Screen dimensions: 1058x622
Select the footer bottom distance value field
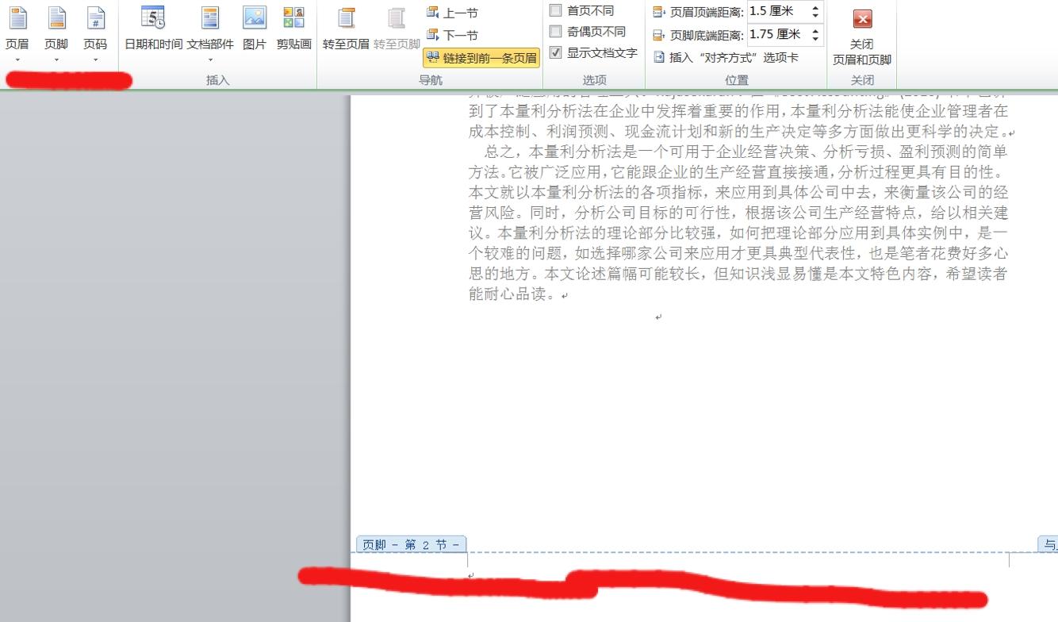[781, 34]
